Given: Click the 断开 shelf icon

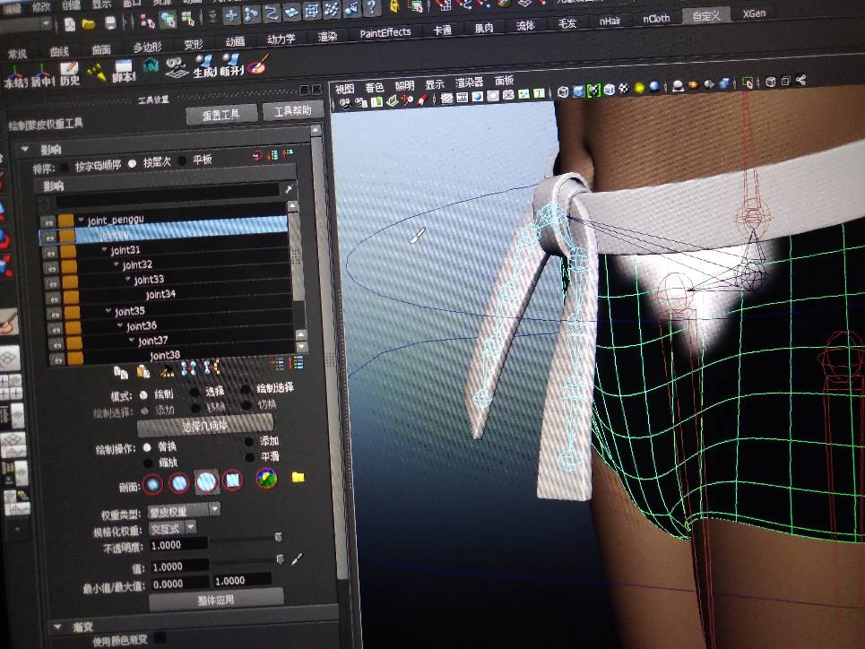Looking at the screenshot, I should tap(231, 65).
